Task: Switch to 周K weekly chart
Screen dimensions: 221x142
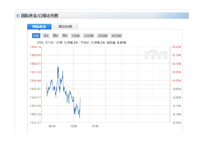Action: [x=55, y=36]
